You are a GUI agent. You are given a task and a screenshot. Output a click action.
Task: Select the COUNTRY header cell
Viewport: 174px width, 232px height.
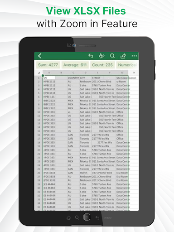[73, 78]
